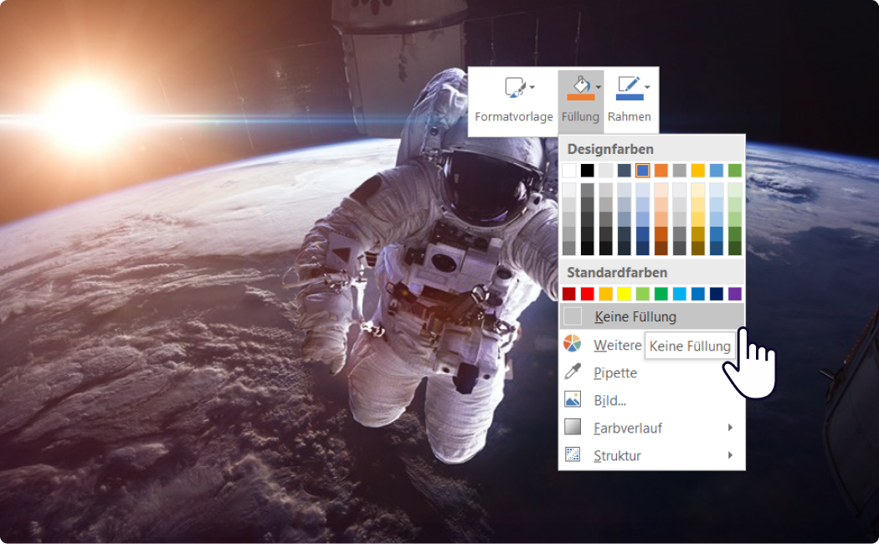Choose Keine Füllung menu entry

[x=652, y=316]
